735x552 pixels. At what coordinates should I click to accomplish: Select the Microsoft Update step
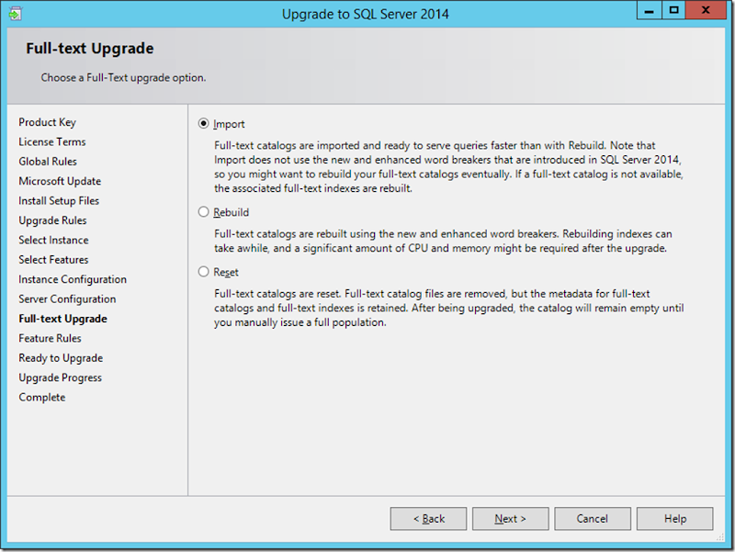(60, 181)
